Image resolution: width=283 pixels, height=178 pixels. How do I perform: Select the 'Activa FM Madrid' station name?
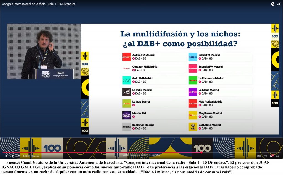[x=143, y=55]
